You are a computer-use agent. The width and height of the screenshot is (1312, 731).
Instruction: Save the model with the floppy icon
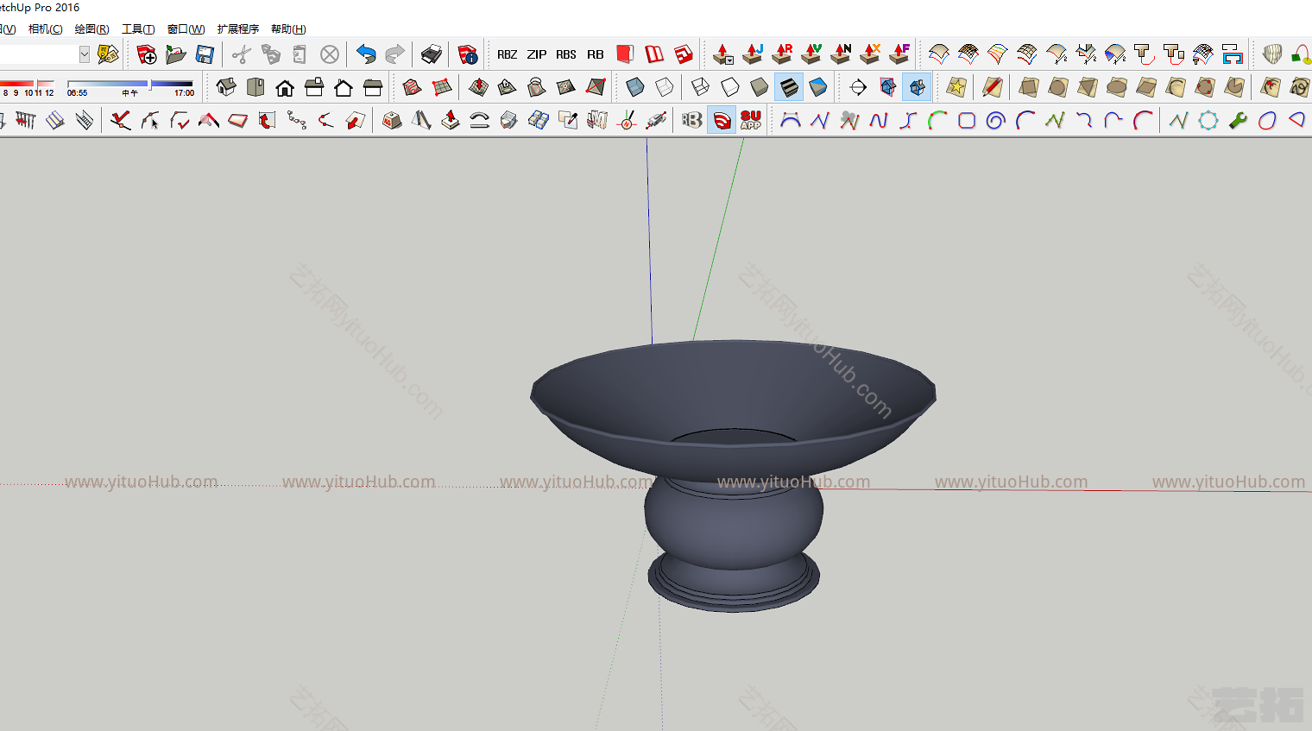point(205,54)
